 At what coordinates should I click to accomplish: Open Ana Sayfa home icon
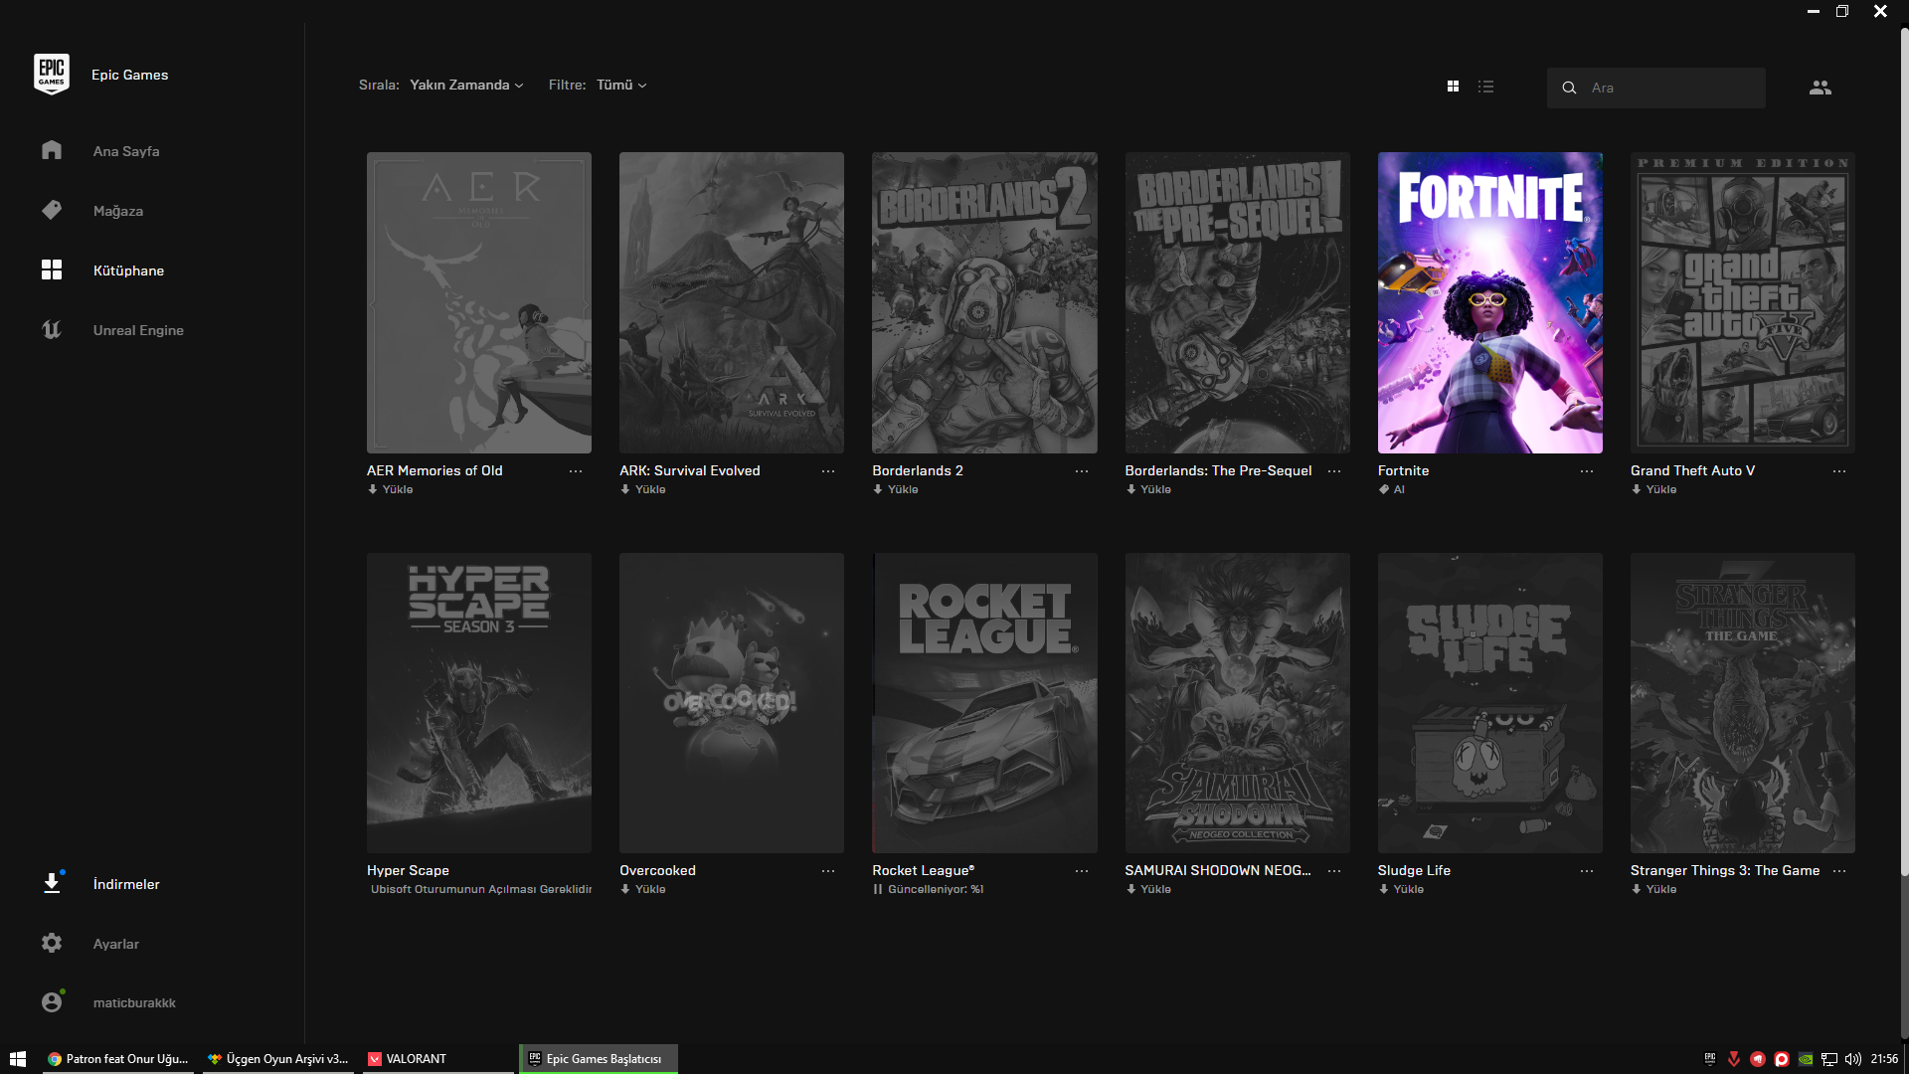[x=52, y=150]
